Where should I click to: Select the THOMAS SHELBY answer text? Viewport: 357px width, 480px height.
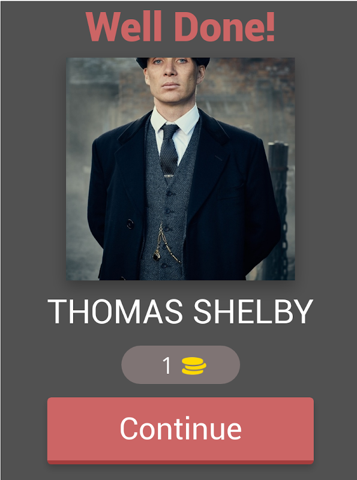click(181, 311)
